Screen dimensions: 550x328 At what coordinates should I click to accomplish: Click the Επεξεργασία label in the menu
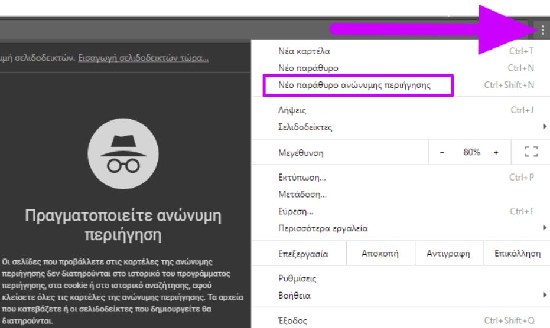click(x=303, y=254)
